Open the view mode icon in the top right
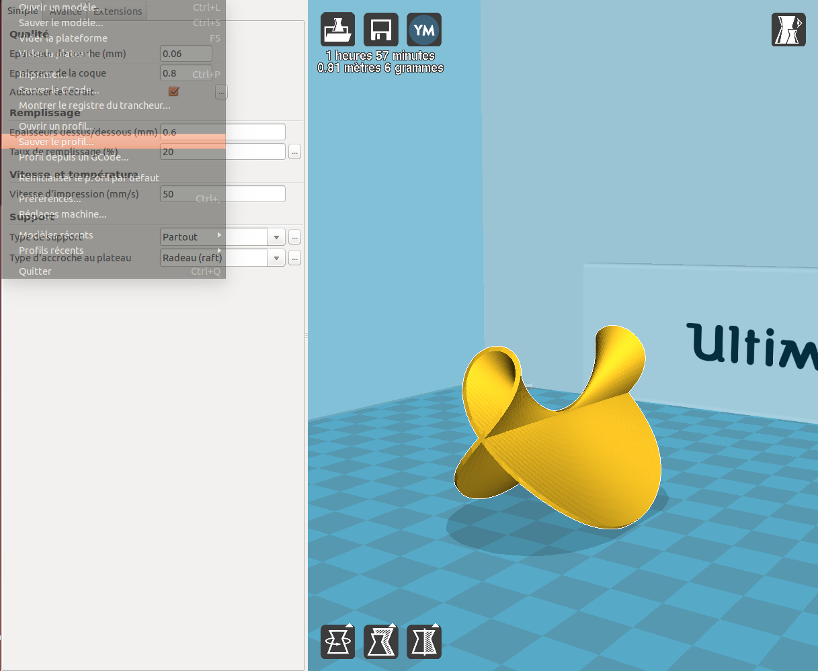The width and height of the screenshot is (818, 671). (x=788, y=30)
